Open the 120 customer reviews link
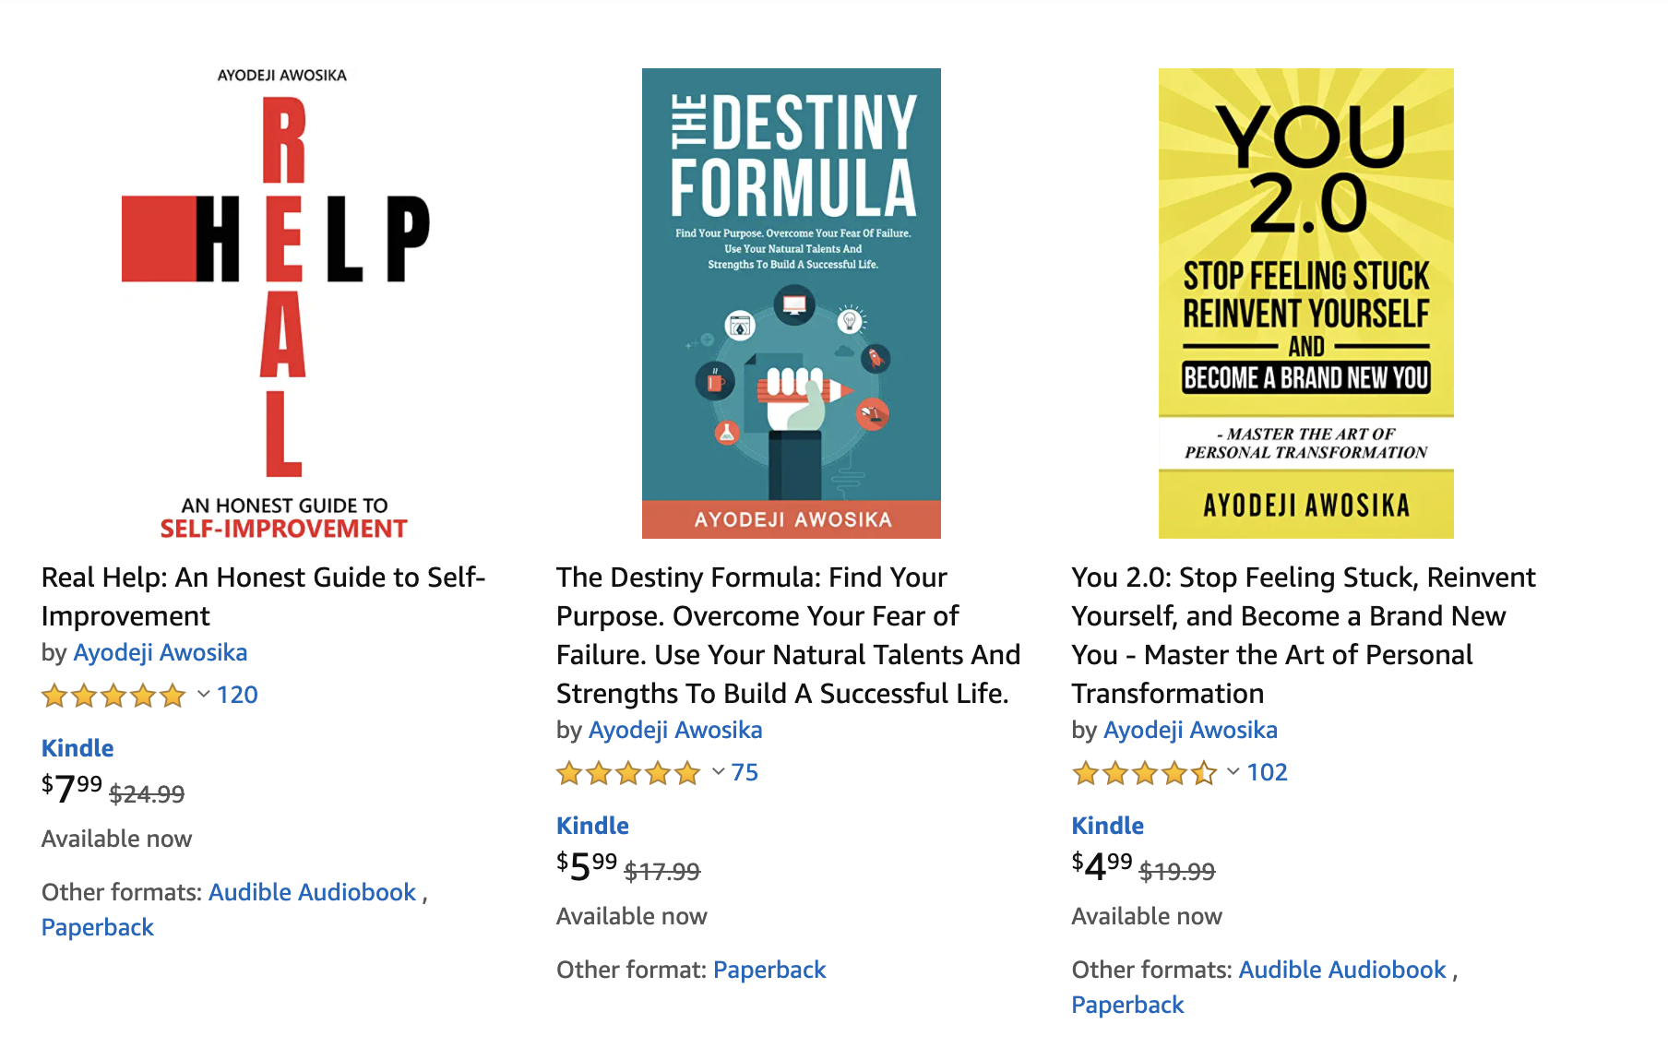This screenshot has width=1668, height=1048. pos(237,695)
